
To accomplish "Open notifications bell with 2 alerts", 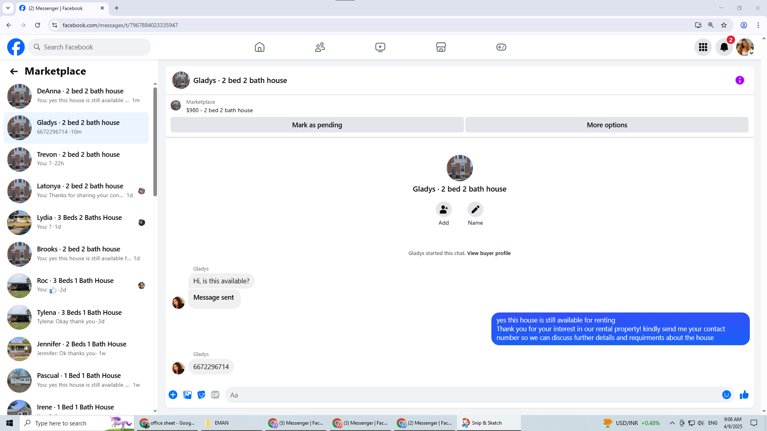I will click(724, 47).
